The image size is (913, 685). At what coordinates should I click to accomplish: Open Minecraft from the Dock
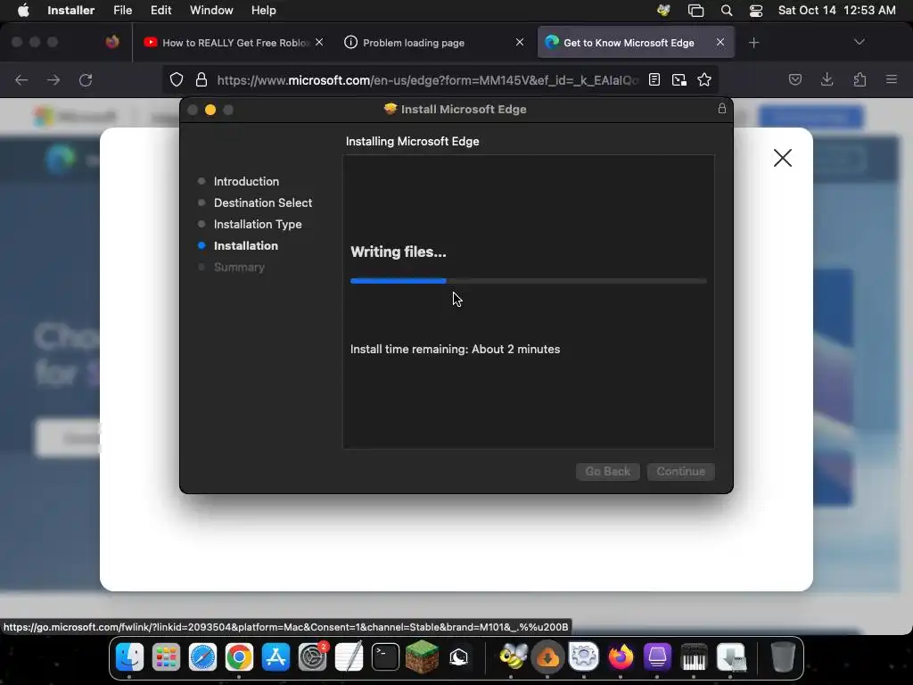coord(422,657)
